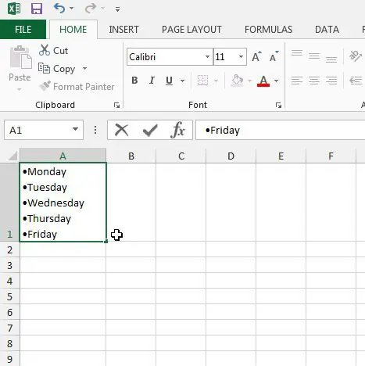Open the FORMULAS tab
Image resolution: width=365 pixels, height=366 pixels.
click(268, 30)
